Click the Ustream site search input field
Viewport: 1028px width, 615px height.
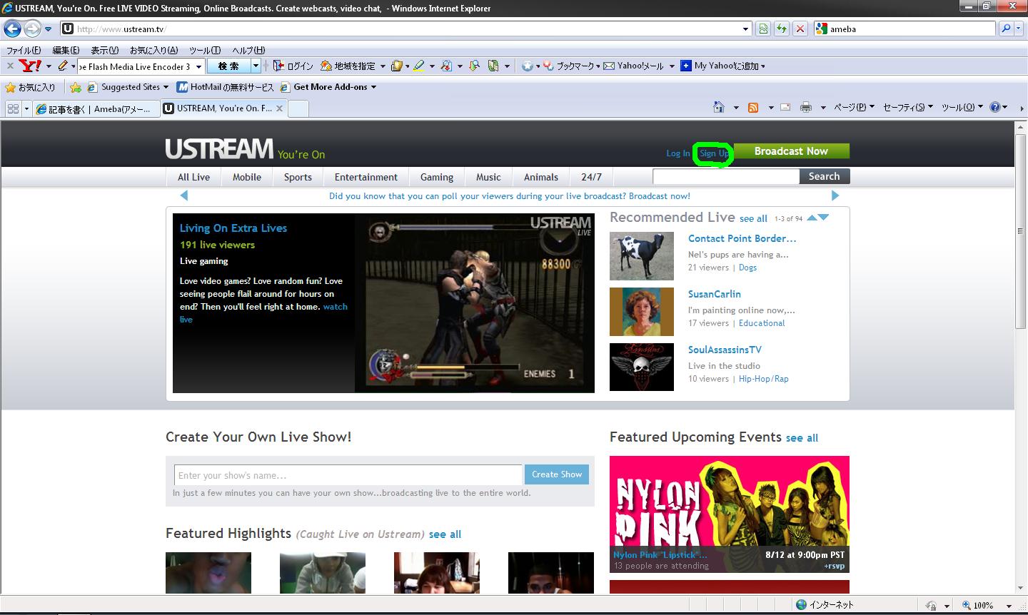pyautogui.click(x=726, y=176)
